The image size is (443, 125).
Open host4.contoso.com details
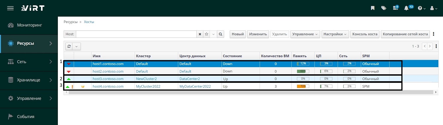click(x=108, y=87)
